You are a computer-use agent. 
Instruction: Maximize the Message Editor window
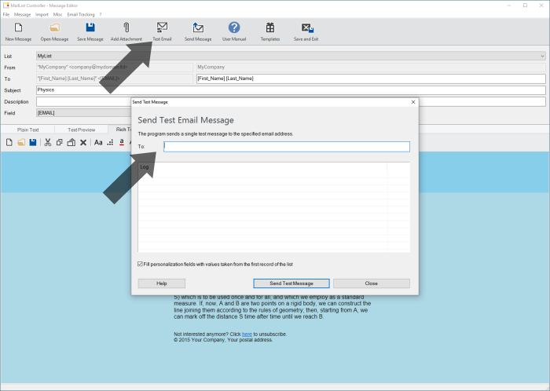point(525,5)
